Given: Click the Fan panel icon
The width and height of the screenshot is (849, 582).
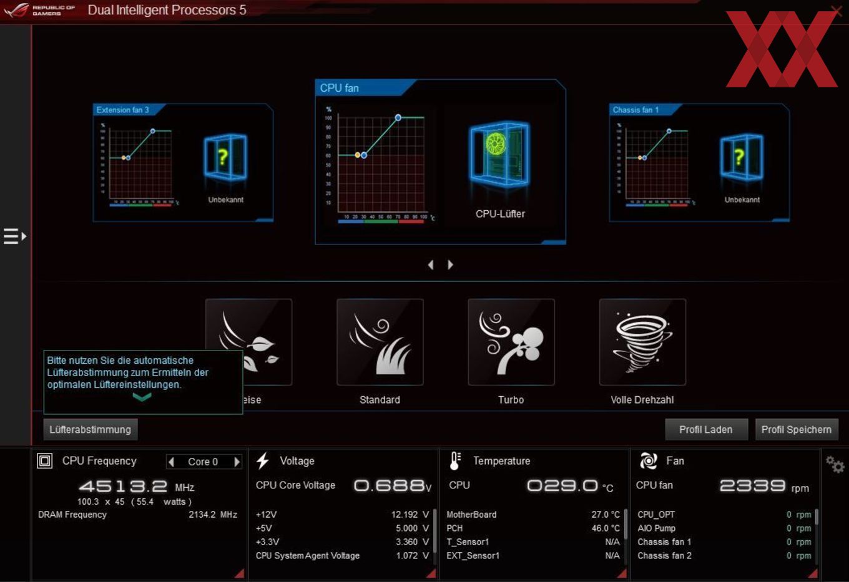Looking at the screenshot, I should tap(649, 461).
